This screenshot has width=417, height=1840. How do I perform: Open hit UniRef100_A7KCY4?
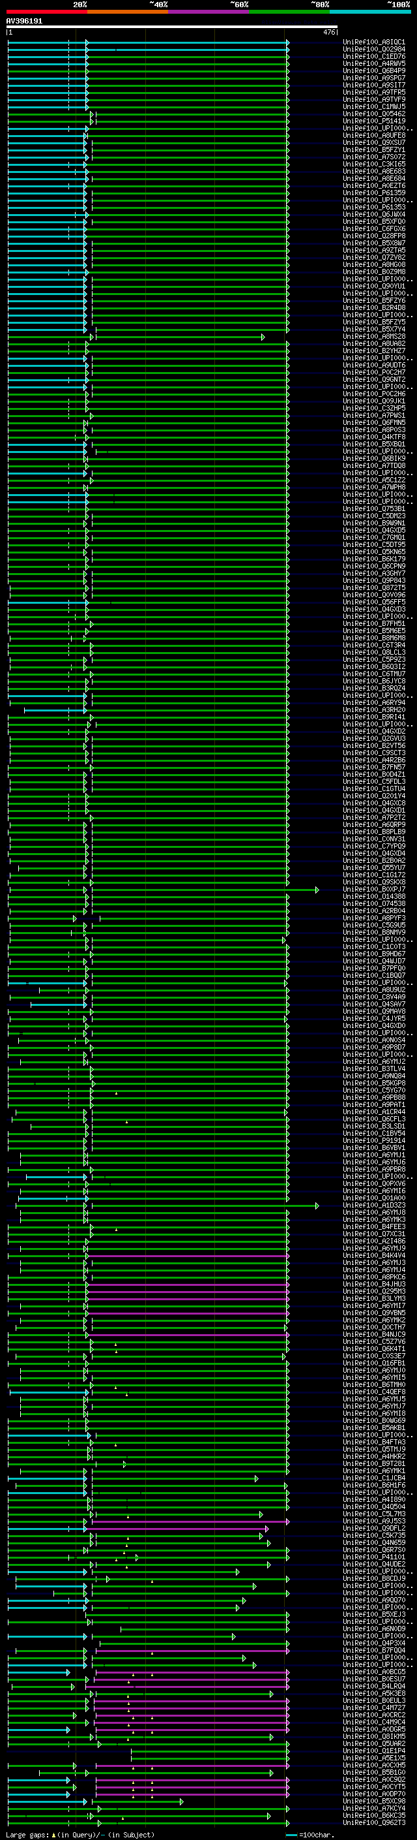click(x=373, y=1809)
